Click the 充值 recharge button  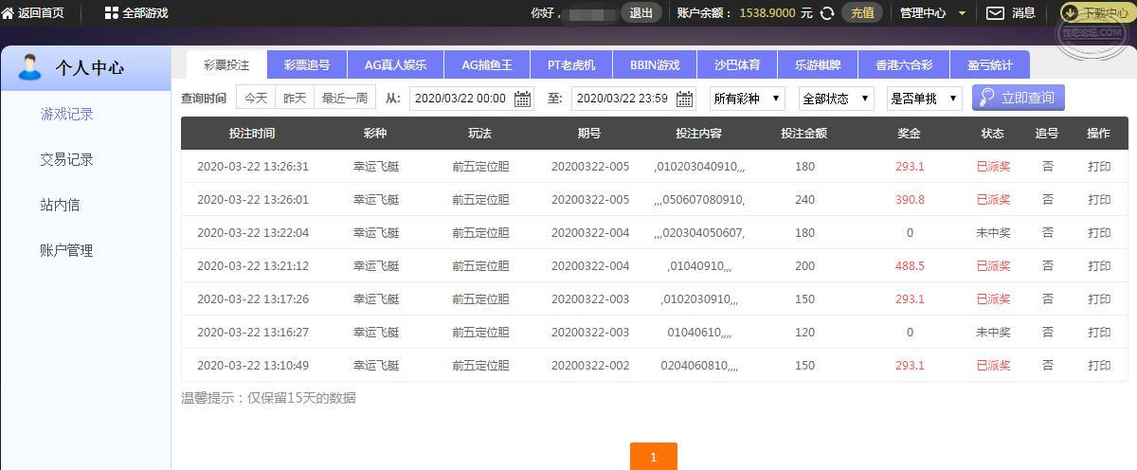coord(862,13)
